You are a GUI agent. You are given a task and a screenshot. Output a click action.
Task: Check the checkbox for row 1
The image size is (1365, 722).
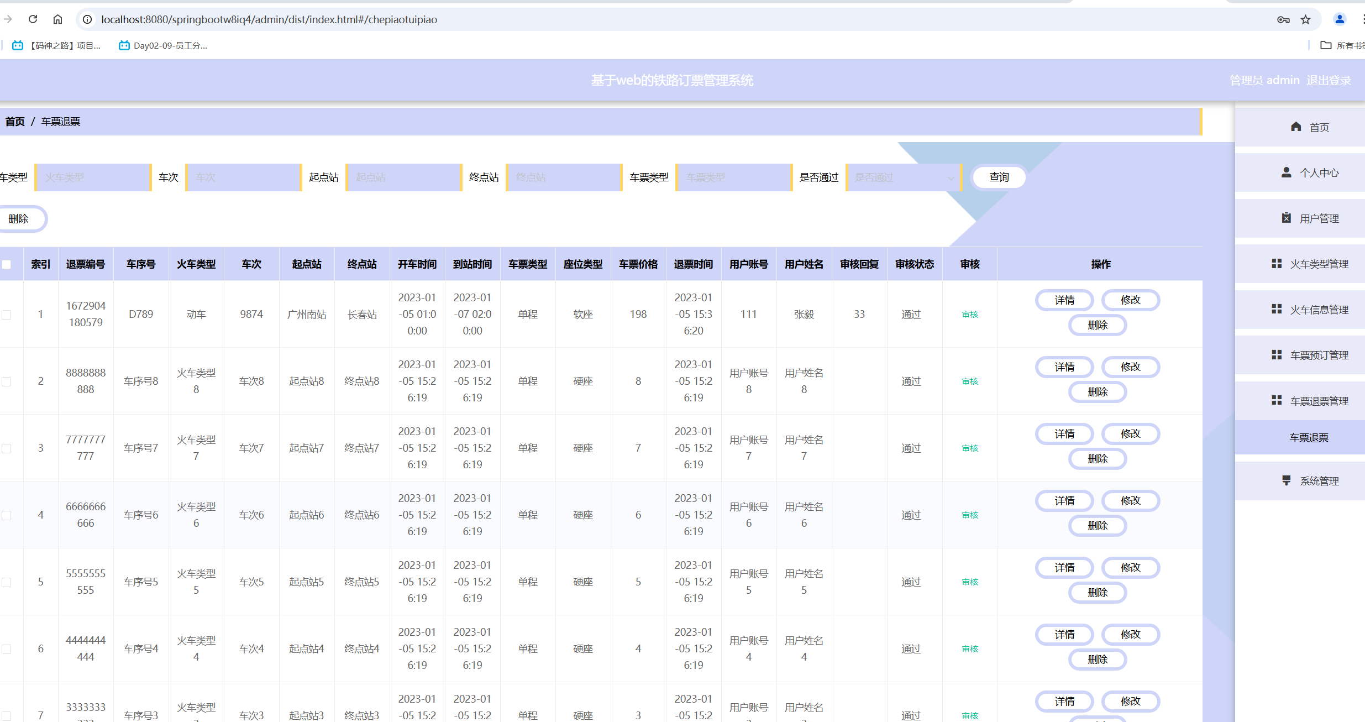[7, 315]
